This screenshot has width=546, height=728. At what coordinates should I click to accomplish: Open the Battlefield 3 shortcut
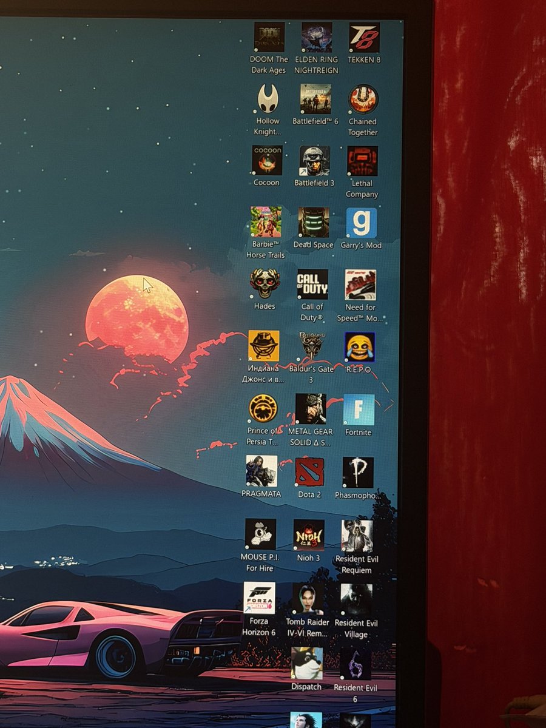point(315,161)
